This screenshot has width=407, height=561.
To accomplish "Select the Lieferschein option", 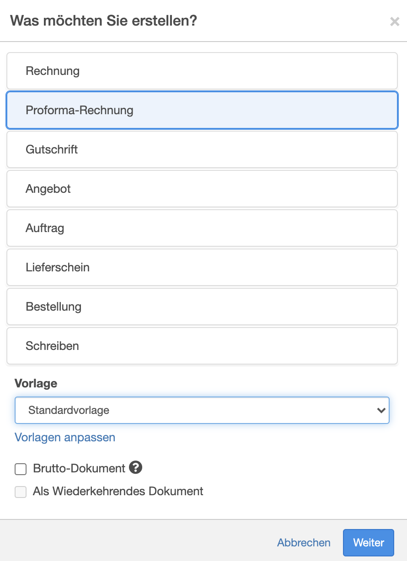I will pos(202,267).
